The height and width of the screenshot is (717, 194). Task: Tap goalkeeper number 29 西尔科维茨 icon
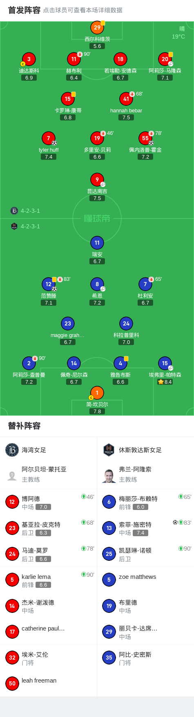(97, 28)
